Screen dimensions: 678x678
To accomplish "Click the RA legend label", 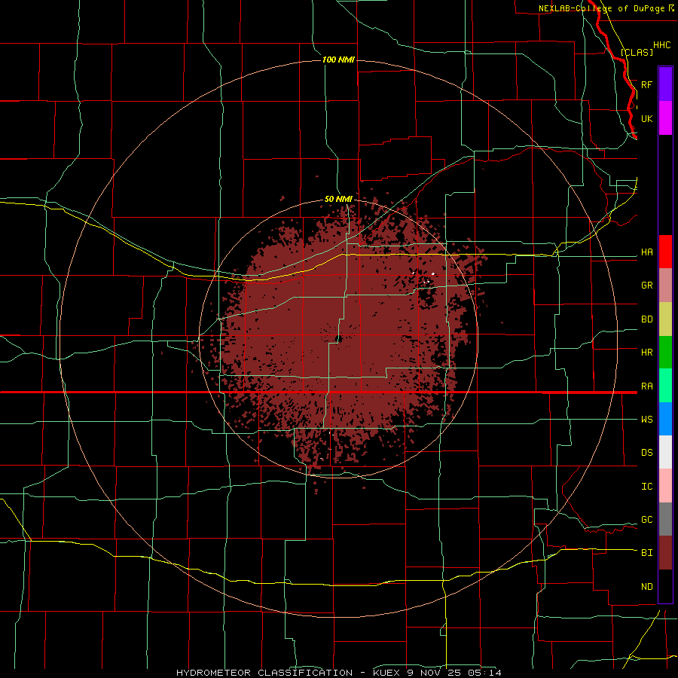I will 647,386.
